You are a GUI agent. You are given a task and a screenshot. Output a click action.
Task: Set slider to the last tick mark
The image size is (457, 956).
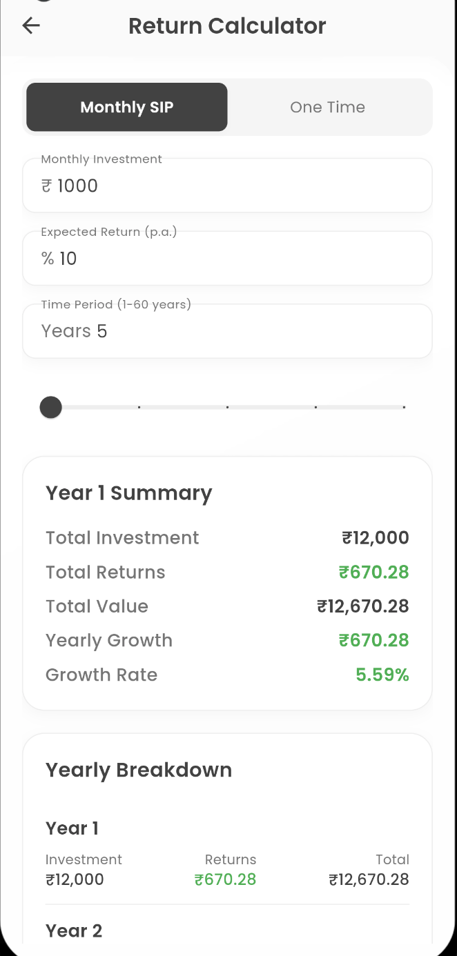[404, 408]
